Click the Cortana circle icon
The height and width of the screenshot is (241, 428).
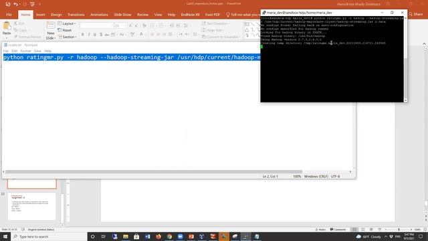(92, 236)
